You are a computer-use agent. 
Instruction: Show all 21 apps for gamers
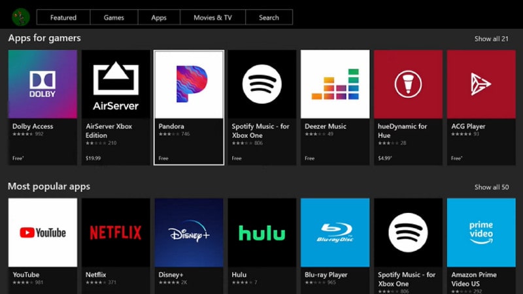coord(492,39)
